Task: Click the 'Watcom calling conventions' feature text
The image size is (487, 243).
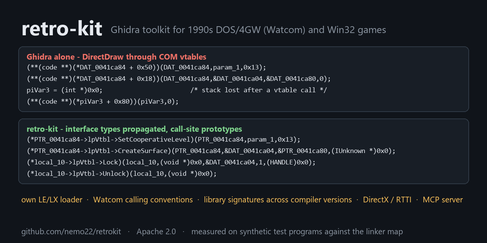Action: click(x=143, y=200)
